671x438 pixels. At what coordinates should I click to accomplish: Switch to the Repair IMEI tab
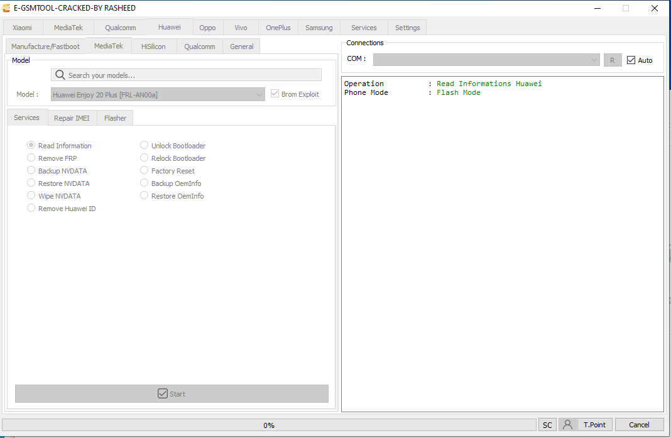coord(72,118)
